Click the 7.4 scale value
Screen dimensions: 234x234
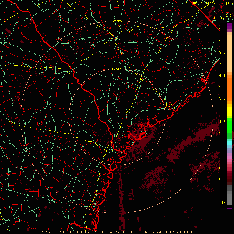pos(222,64)
